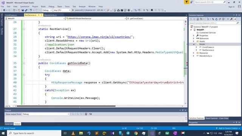The width and height of the screenshot is (242, 136).
Task: Collapse the Model folder in Solution Explorer
Action: tap(194, 44)
